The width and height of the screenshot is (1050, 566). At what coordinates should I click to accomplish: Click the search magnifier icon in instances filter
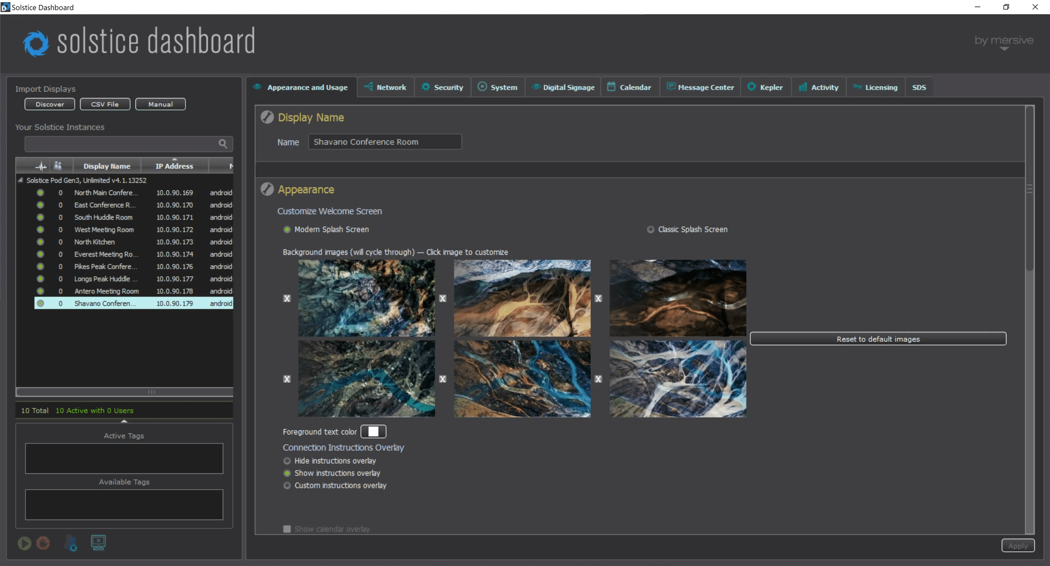(x=223, y=144)
